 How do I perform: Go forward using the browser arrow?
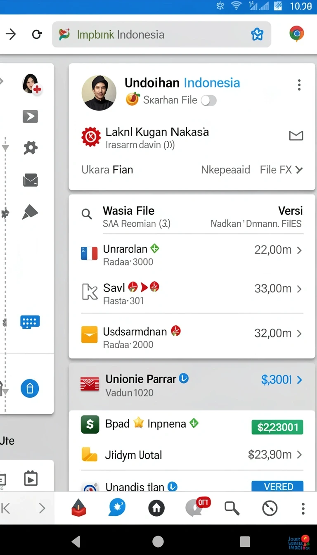pos(11,35)
